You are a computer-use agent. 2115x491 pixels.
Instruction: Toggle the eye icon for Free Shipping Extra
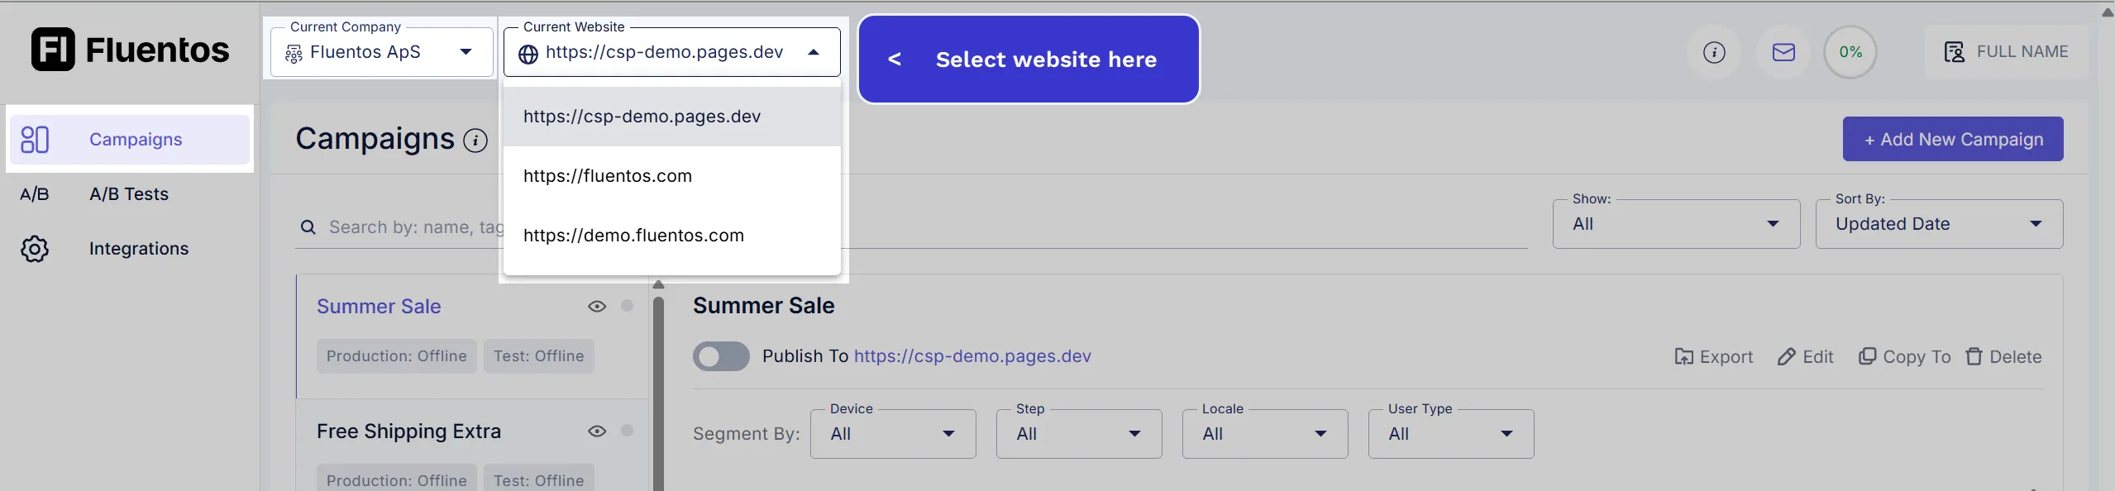click(597, 431)
